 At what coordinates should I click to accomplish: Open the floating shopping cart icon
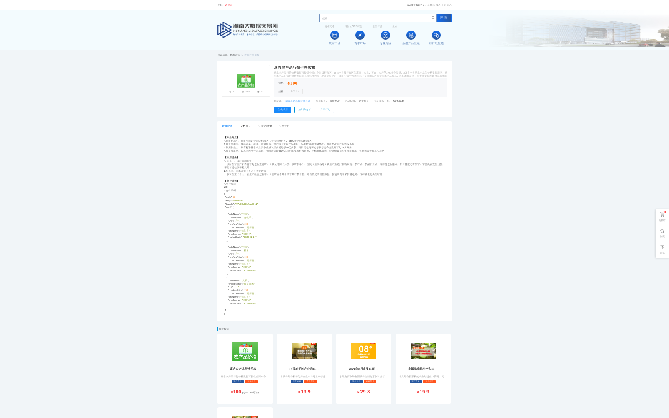tap(662, 214)
